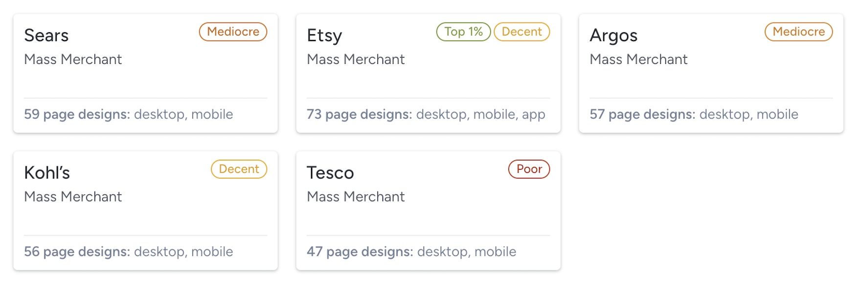
Task: Open the Sears site title
Action: pyautogui.click(x=46, y=36)
